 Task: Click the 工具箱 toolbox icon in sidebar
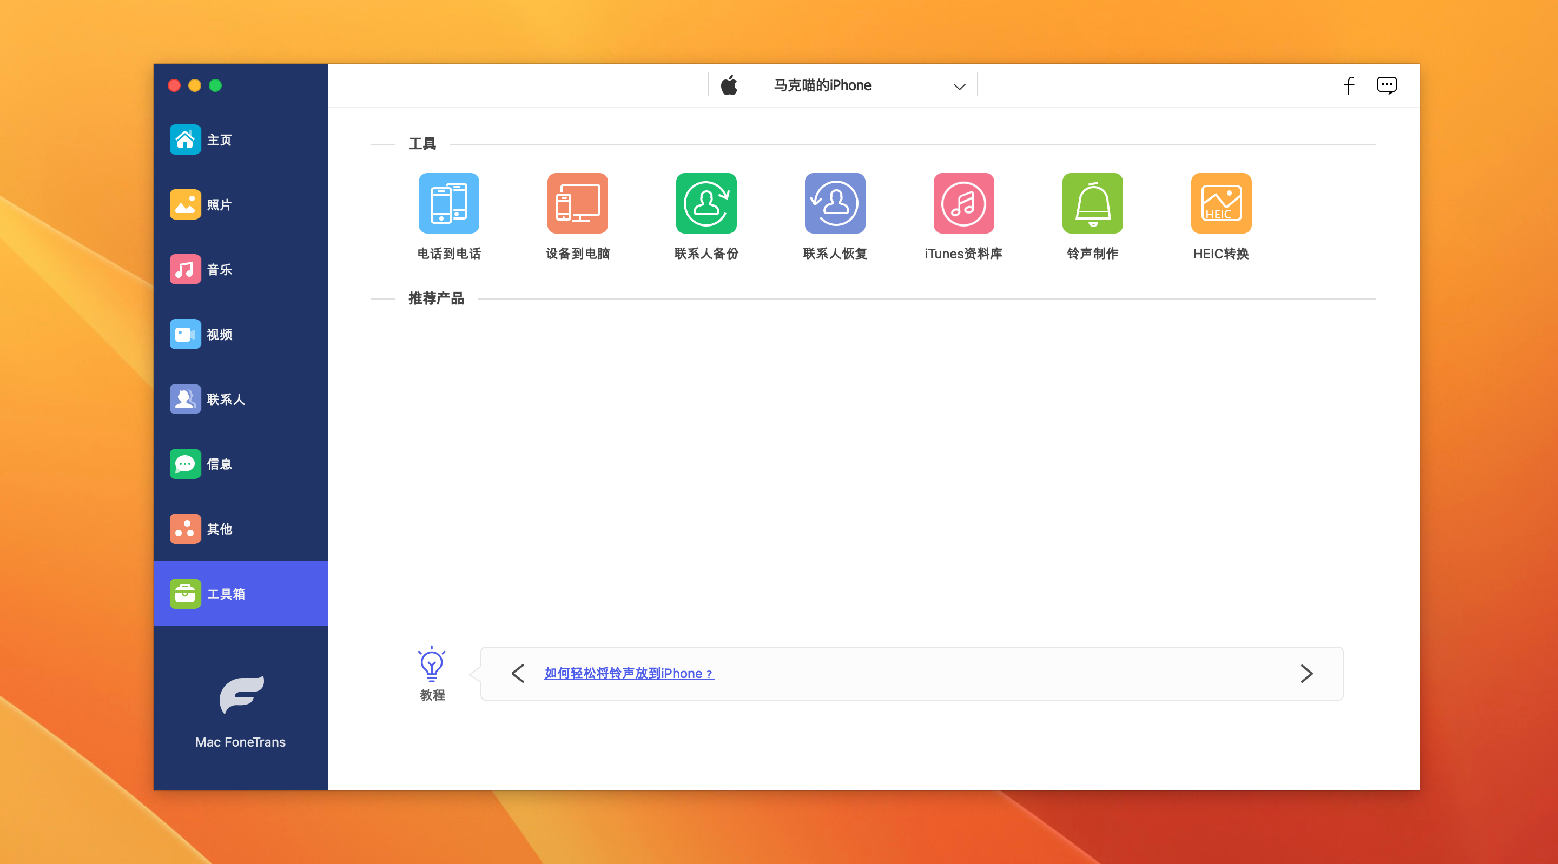185,593
